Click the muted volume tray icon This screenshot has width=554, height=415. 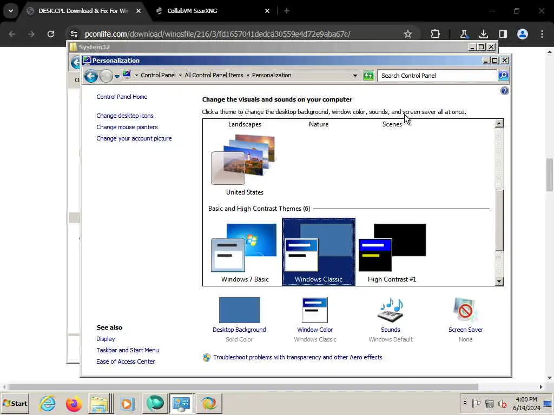coord(503,403)
